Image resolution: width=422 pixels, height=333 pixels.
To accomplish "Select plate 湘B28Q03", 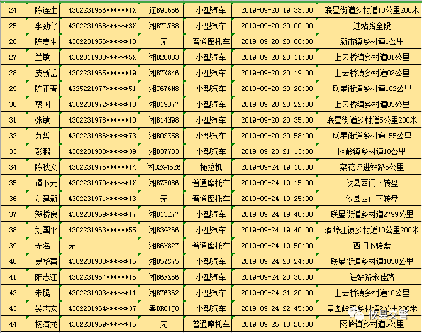I will tap(164, 57).
